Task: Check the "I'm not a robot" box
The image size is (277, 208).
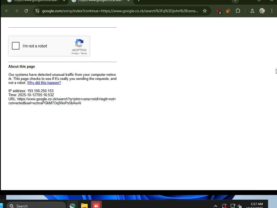Action: click(x=15, y=46)
